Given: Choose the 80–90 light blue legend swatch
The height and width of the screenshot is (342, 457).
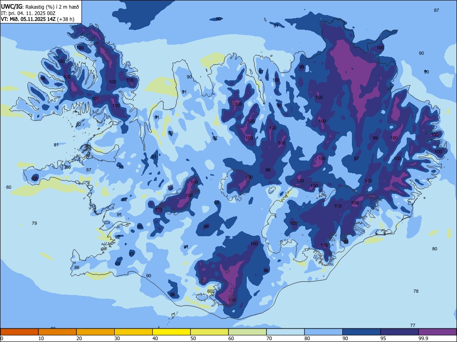Looking at the screenshot, I should [324, 332].
